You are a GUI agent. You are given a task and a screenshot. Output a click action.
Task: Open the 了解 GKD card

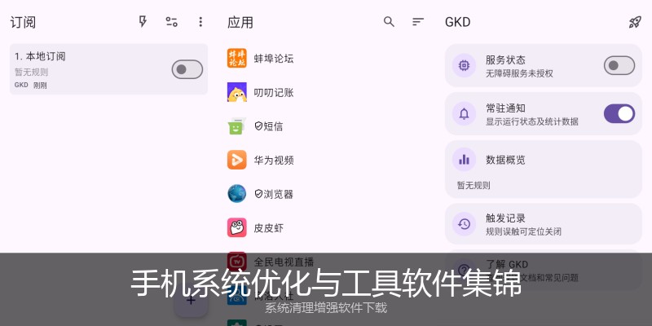(544, 271)
